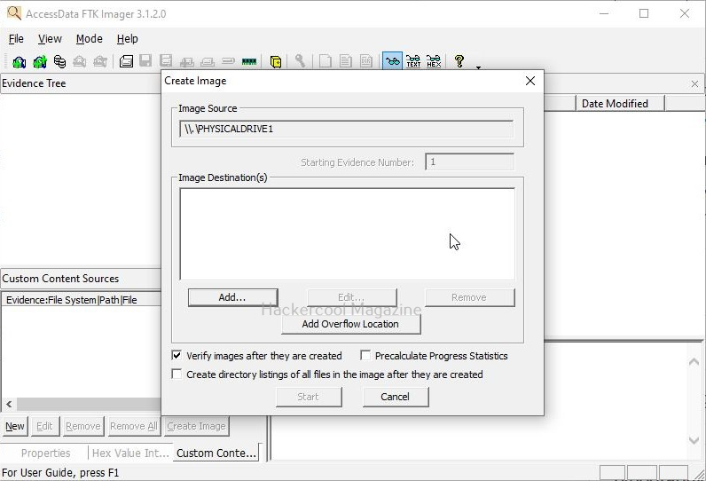Expand the toolbar options dropdown arrow

[x=479, y=67]
